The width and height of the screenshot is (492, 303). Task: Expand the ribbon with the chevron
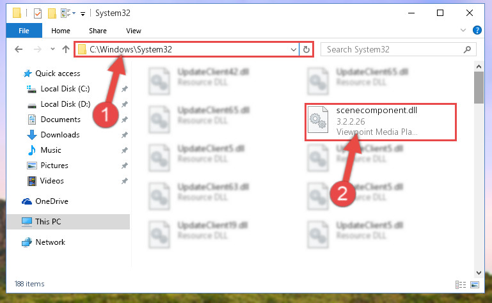tap(463, 30)
